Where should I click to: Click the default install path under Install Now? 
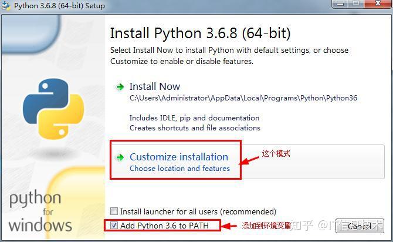point(243,98)
